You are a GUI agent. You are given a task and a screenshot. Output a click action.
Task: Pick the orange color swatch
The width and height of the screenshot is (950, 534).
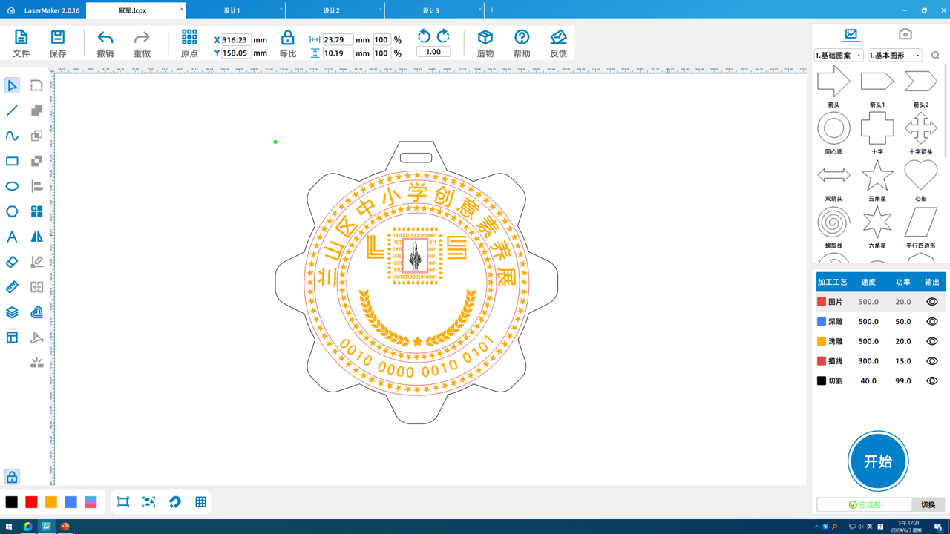pos(51,502)
